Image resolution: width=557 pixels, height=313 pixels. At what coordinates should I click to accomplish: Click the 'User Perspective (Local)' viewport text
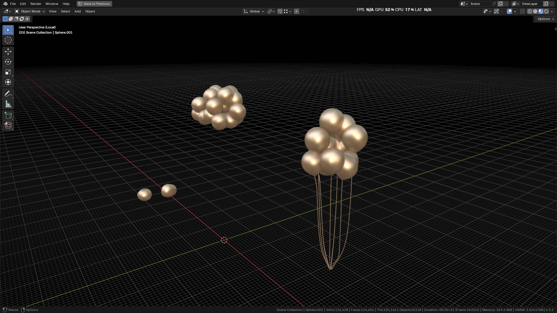37,27
